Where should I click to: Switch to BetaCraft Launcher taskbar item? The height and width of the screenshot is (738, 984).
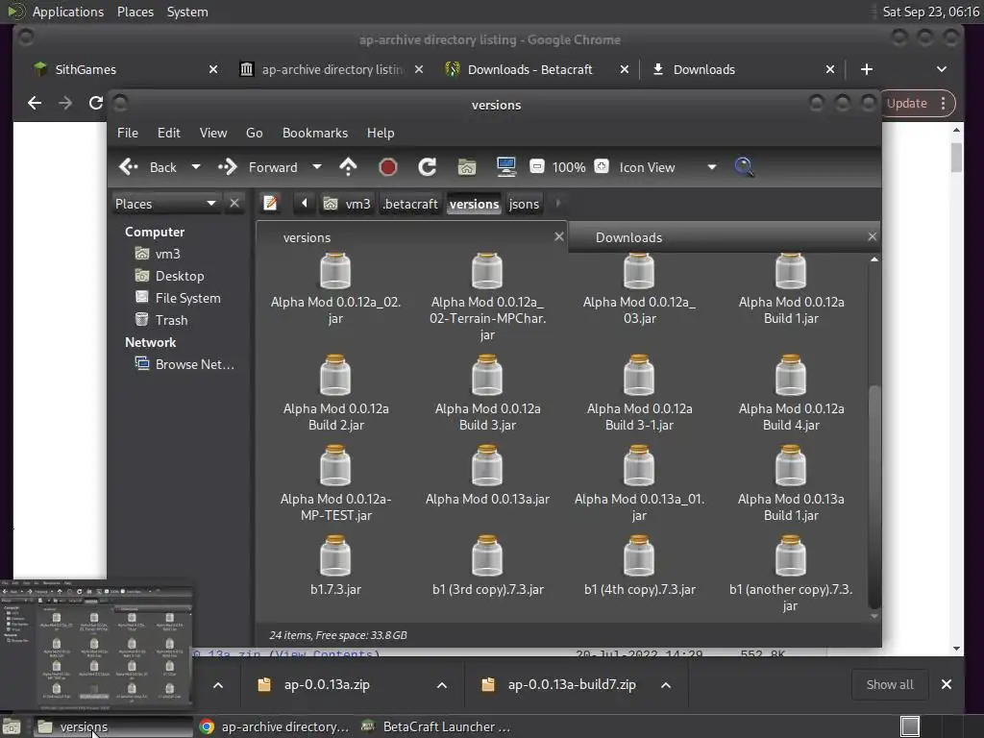click(x=437, y=726)
